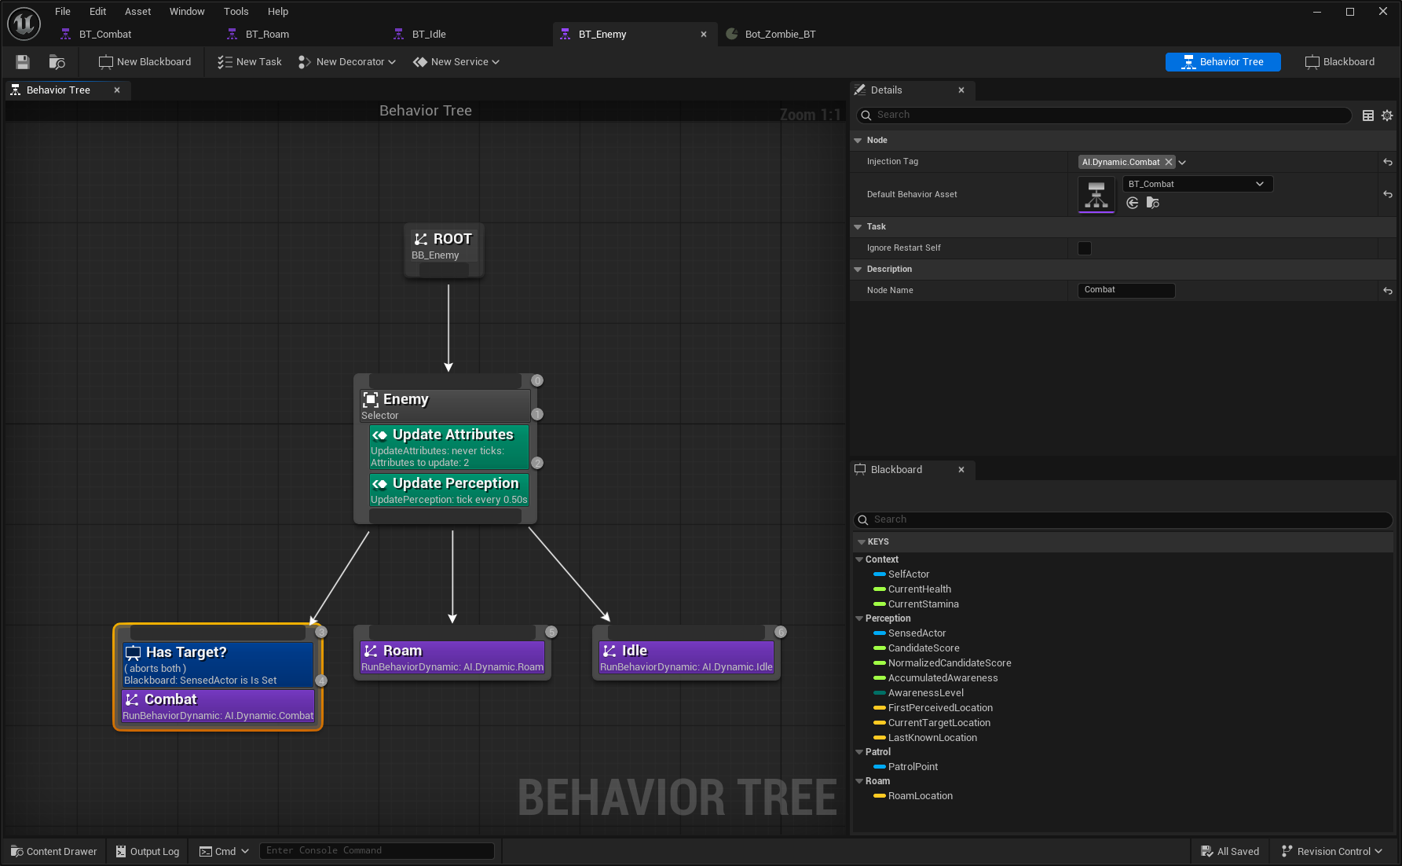Open the Details panel view options icon
This screenshot has height=866, width=1402.
point(1368,116)
